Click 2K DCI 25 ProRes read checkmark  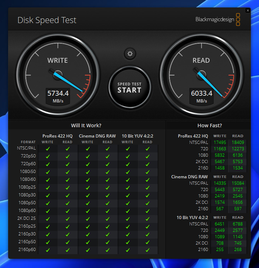coord(68,219)
